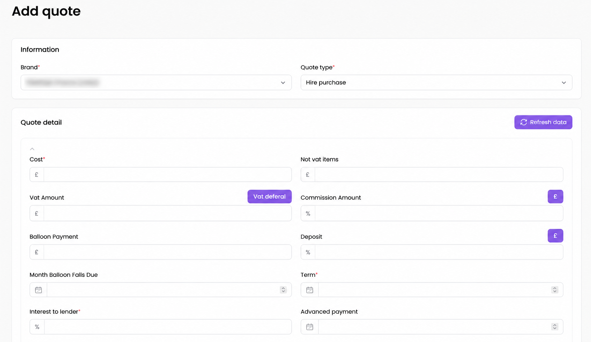591x342 pixels.
Task: Toggle Commission Amount to pounds
Action: (555, 196)
